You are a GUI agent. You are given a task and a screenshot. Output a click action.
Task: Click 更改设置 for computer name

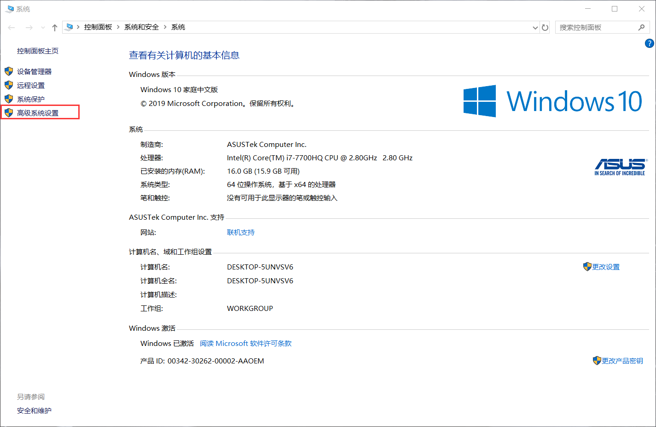click(x=606, y=267)
